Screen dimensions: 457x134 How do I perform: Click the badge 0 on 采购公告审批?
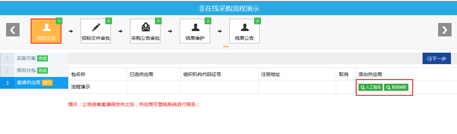tap(158, 21)
